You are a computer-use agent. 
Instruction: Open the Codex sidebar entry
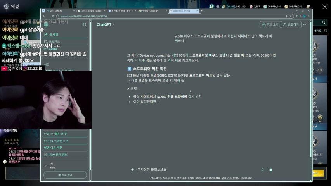(x=66, y=48)
